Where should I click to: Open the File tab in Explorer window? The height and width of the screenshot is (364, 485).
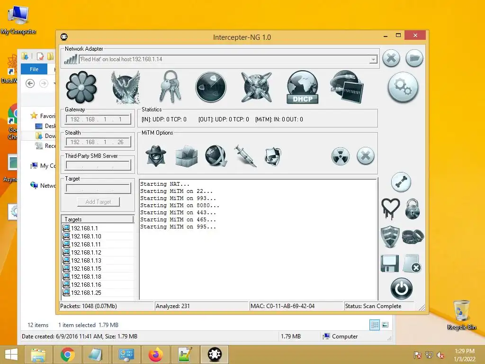pos(34,69)
